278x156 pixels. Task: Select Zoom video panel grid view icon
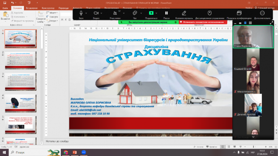250,23
